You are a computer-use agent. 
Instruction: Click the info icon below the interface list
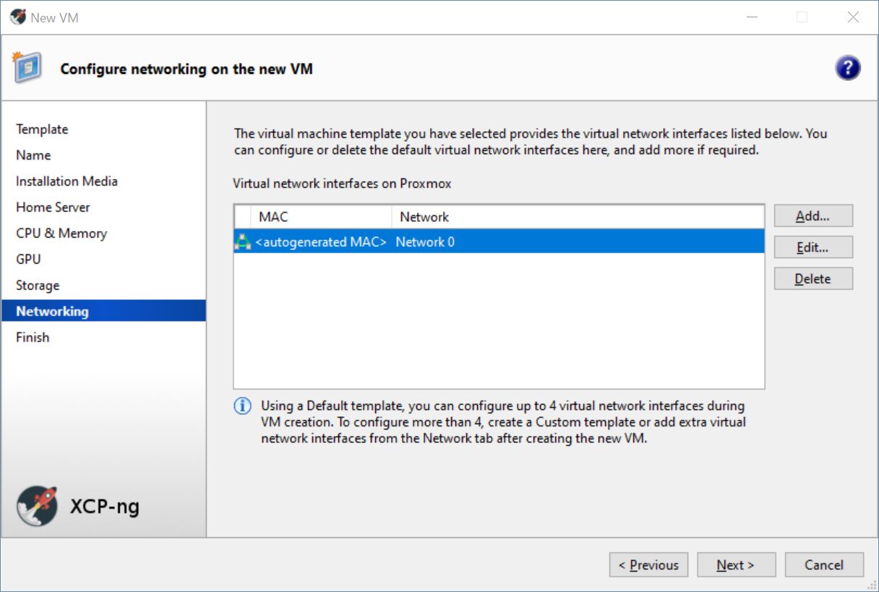click(243, 406)
